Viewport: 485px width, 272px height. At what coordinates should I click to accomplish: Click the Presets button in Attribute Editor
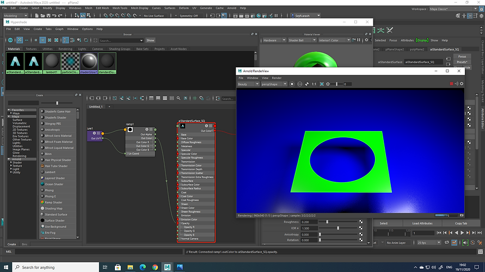click(x=462, y=62)
